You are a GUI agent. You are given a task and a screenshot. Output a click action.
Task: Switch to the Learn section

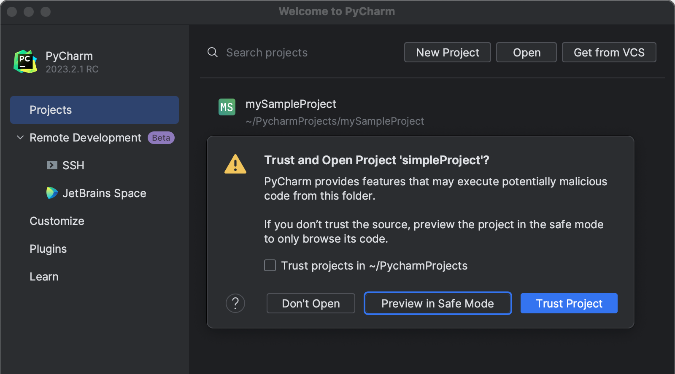click(44, 277)
